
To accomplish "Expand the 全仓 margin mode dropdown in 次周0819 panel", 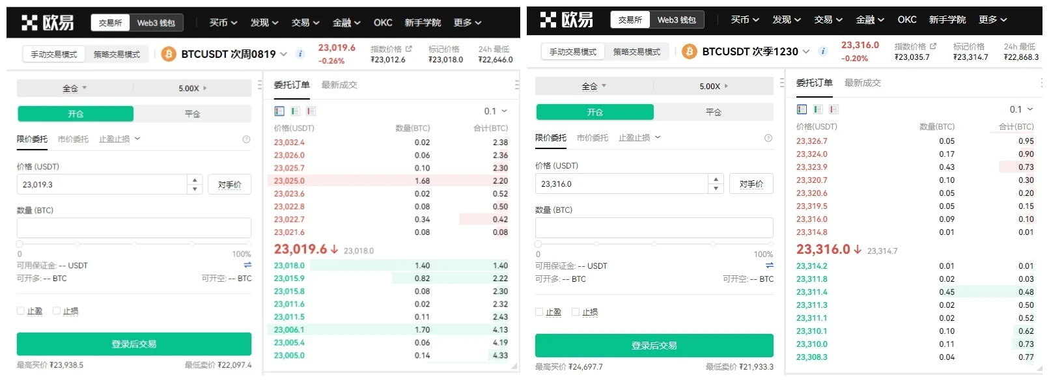I will point(74,88).
